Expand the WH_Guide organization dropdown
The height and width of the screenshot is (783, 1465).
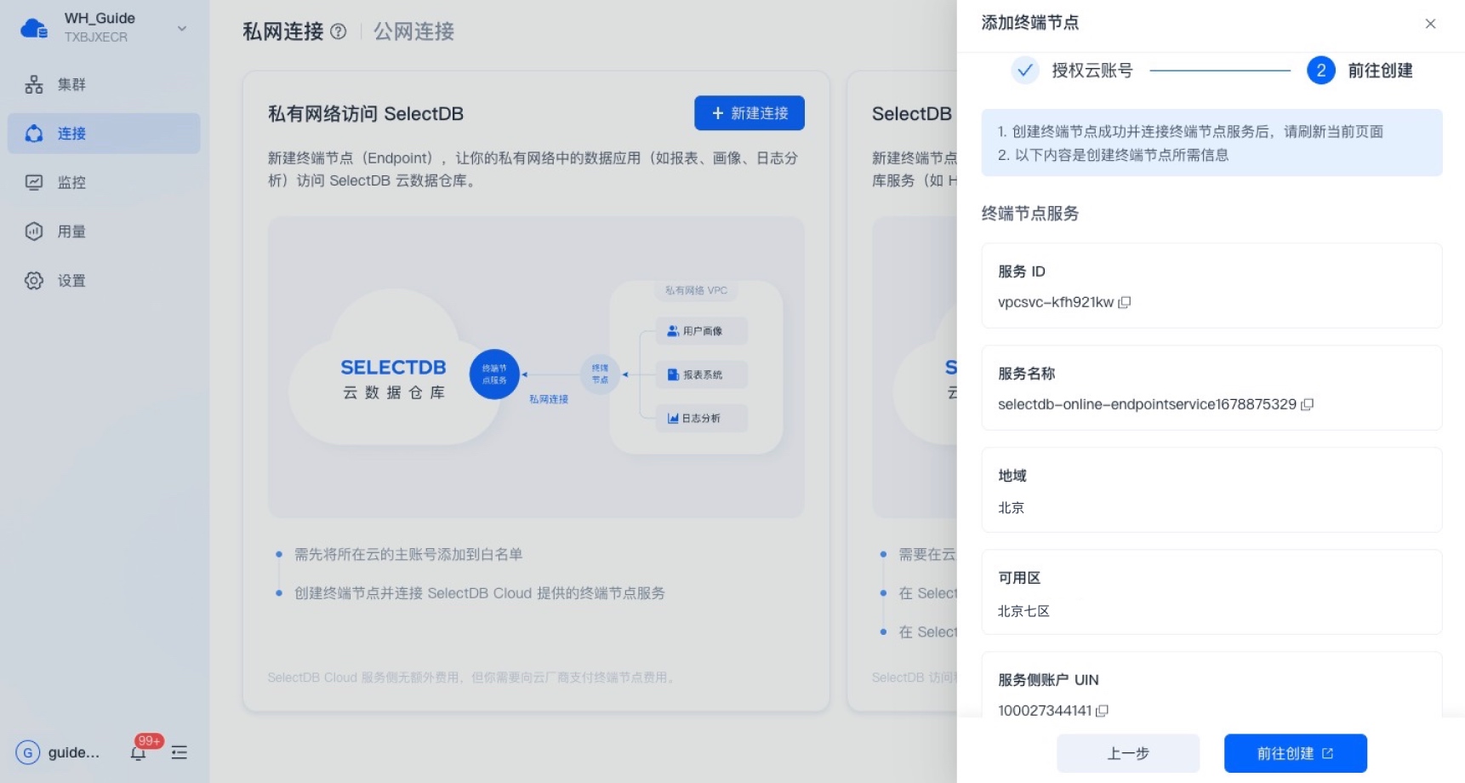[181, 28]
